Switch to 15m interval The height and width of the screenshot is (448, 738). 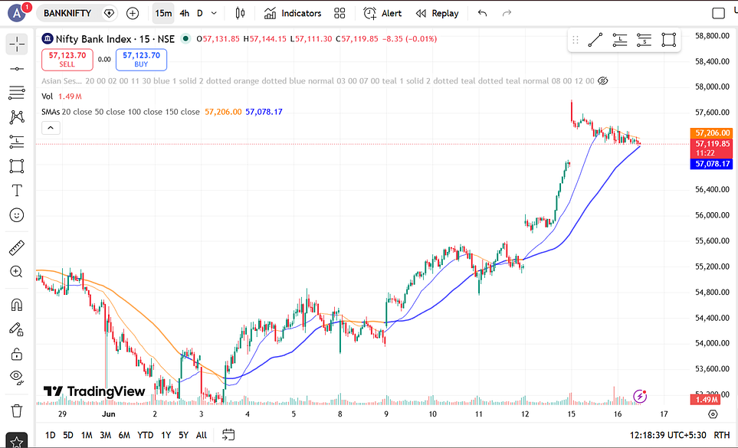[163, 13]
